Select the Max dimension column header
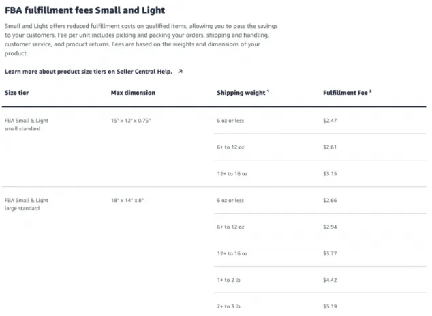 tap(133, 93)
